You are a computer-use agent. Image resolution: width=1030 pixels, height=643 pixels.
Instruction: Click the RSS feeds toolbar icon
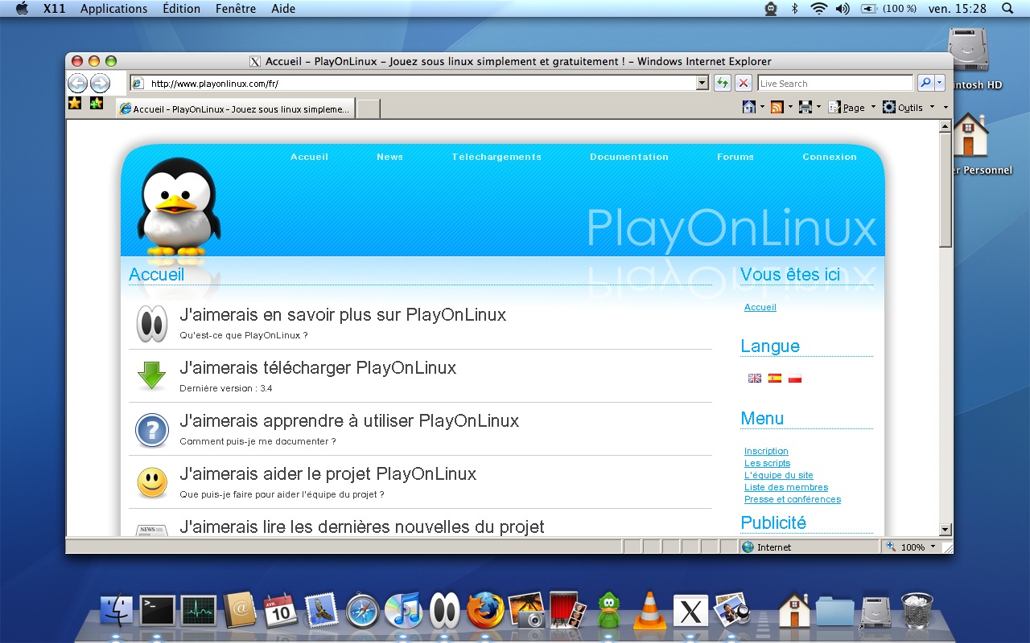click(x=777, y=107)
